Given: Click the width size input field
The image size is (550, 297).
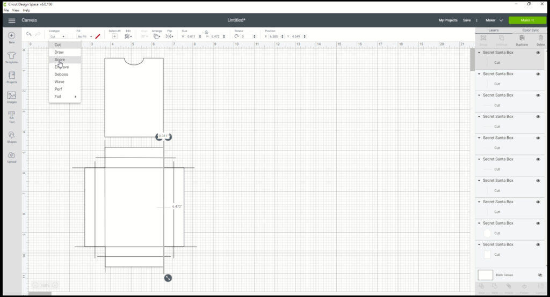Looking at the screenshot, I should [192, 36].
